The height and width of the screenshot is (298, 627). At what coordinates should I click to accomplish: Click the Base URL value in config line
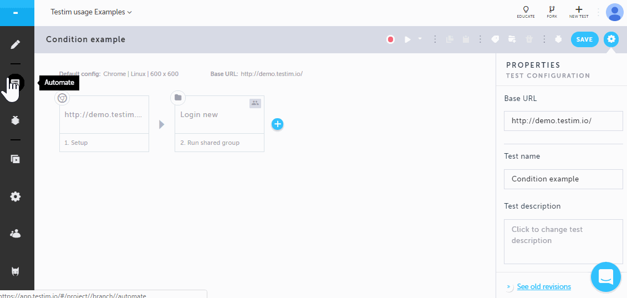coord(272,74)
